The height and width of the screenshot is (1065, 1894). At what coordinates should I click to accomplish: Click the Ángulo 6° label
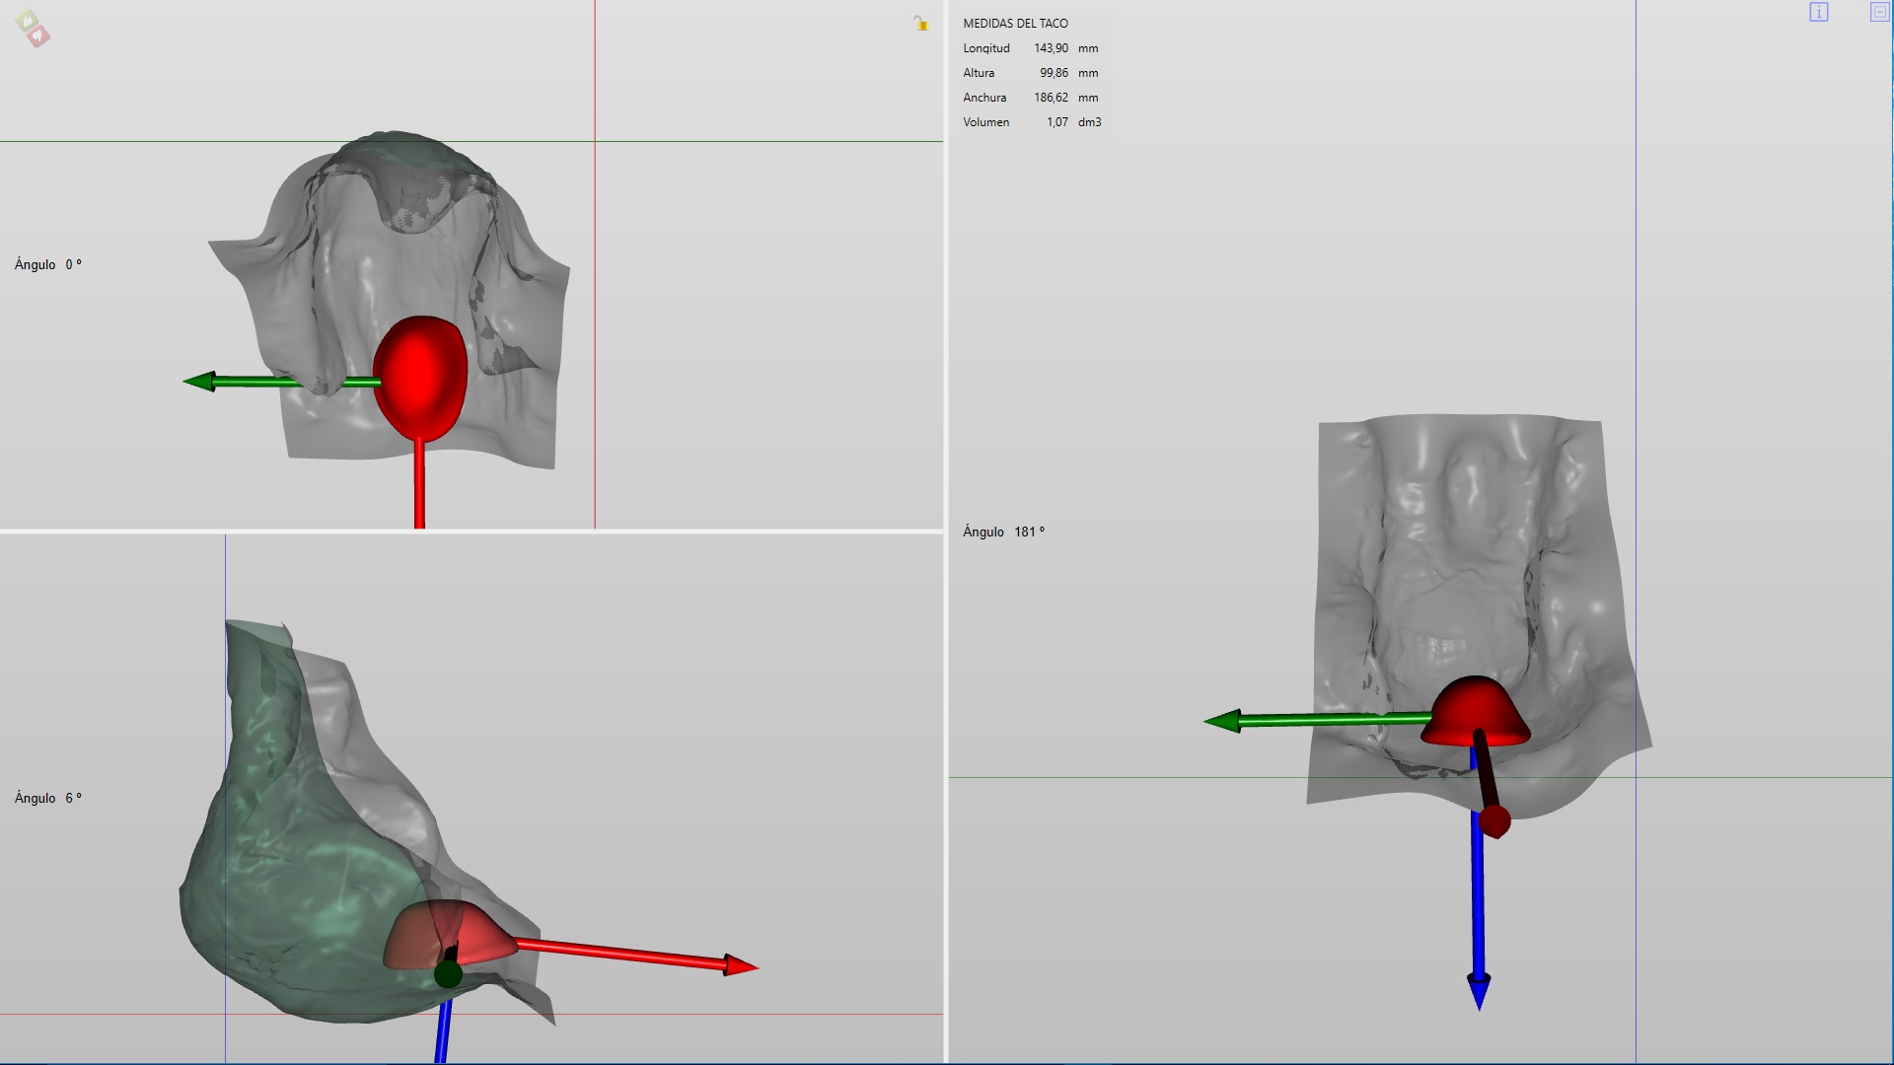point(47,798)
